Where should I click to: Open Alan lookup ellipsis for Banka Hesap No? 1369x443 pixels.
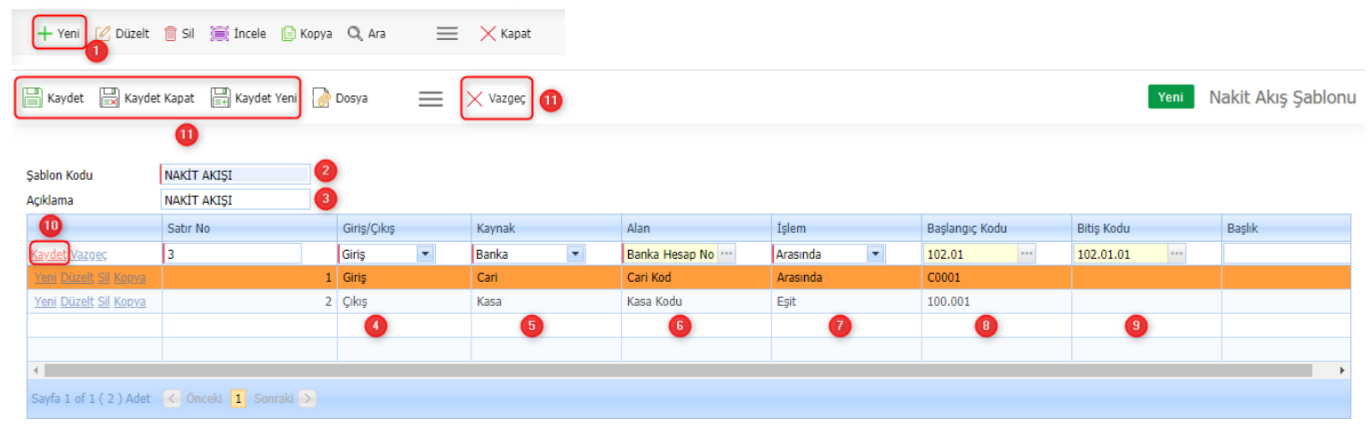click(727, 254)
